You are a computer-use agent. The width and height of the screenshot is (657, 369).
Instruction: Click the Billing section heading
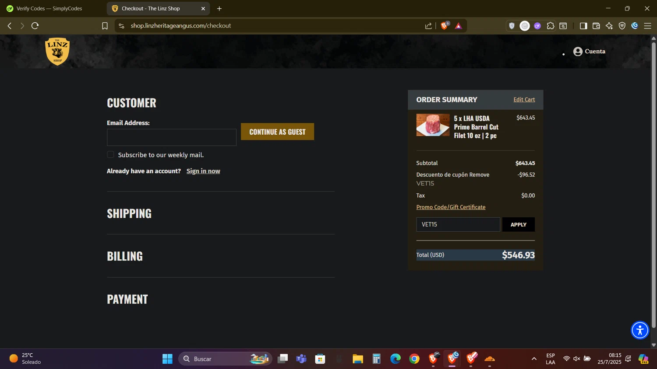[125, 256]
